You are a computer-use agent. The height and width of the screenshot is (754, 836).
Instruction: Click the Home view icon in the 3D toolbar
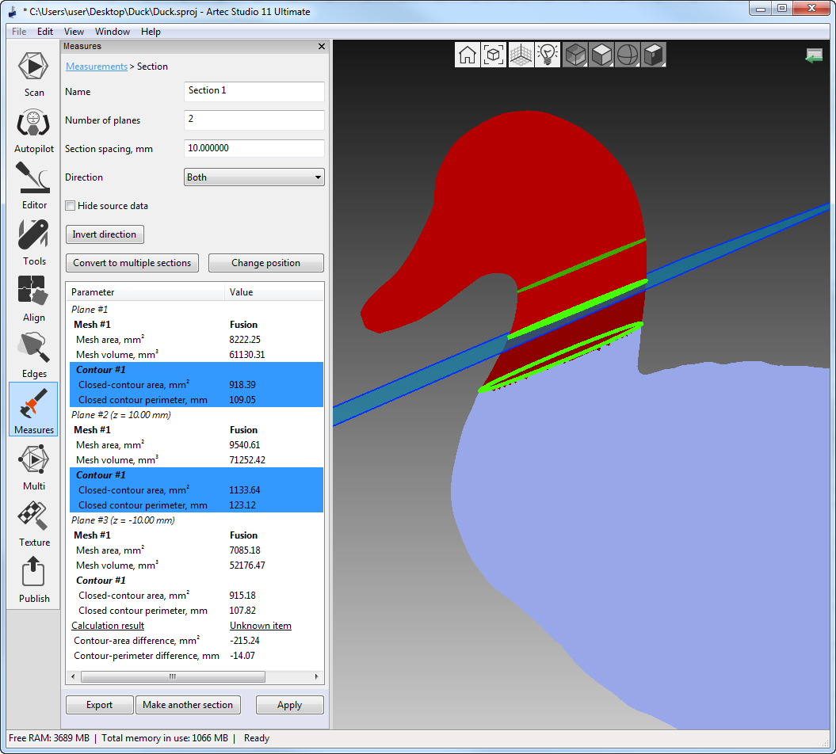[x=468, y=55]
